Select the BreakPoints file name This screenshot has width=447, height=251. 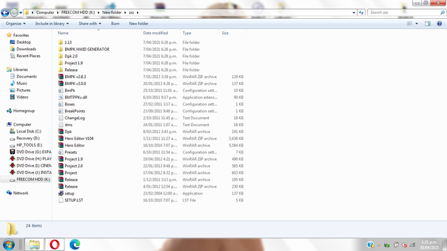point(75,111)
